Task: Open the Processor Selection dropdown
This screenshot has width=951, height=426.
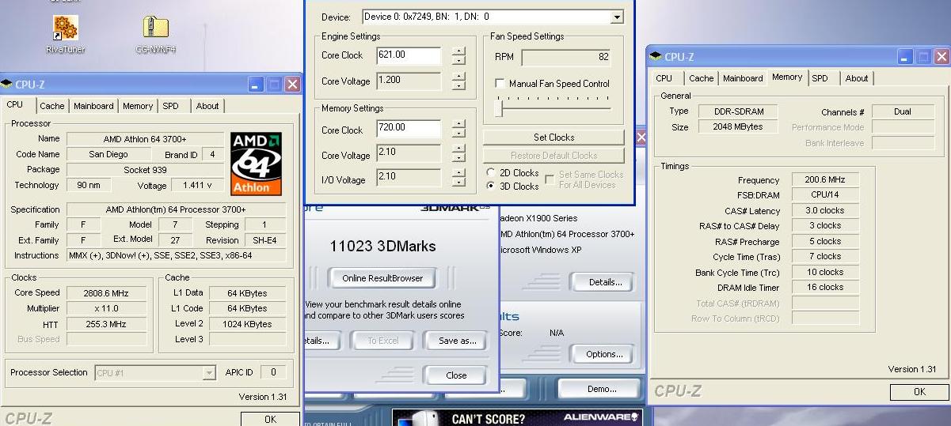Action: 209,372
